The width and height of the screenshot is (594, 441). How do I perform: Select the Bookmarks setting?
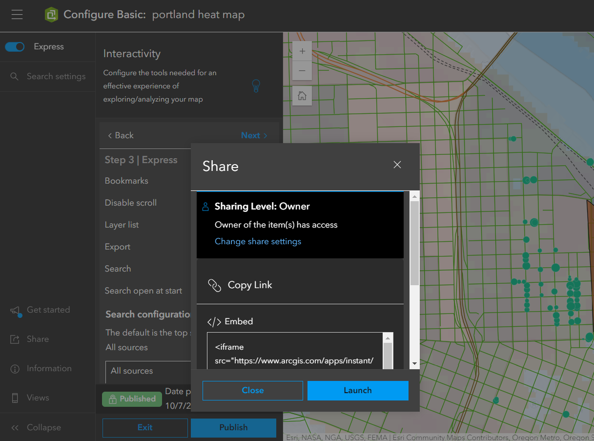tap(126, 180)
